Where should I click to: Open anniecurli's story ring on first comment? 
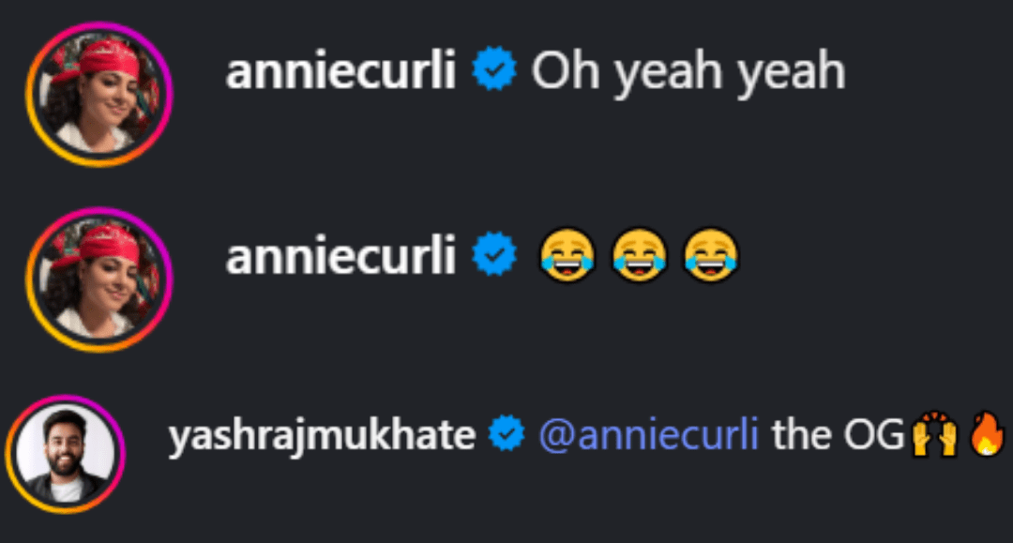(98, 95)
